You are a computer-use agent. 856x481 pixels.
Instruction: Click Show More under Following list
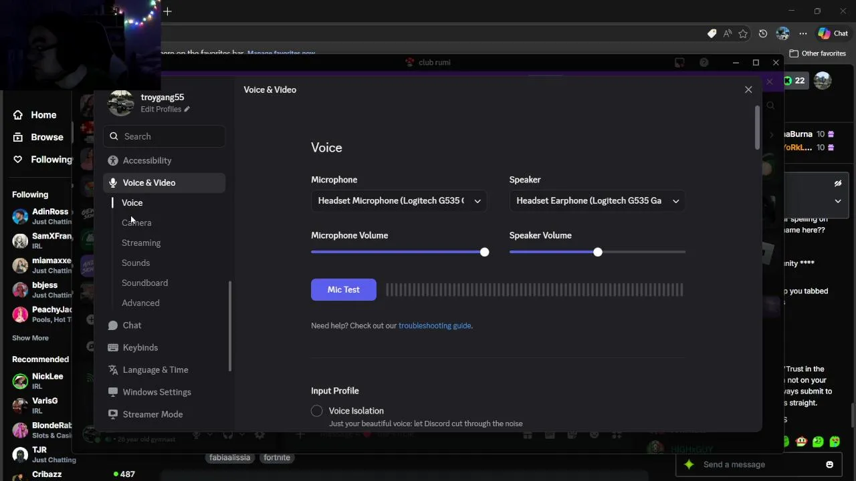[x=30, y=338]
